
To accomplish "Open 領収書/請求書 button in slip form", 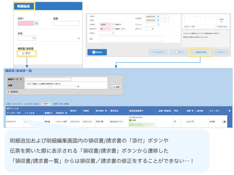I will [x=200, y=52].
